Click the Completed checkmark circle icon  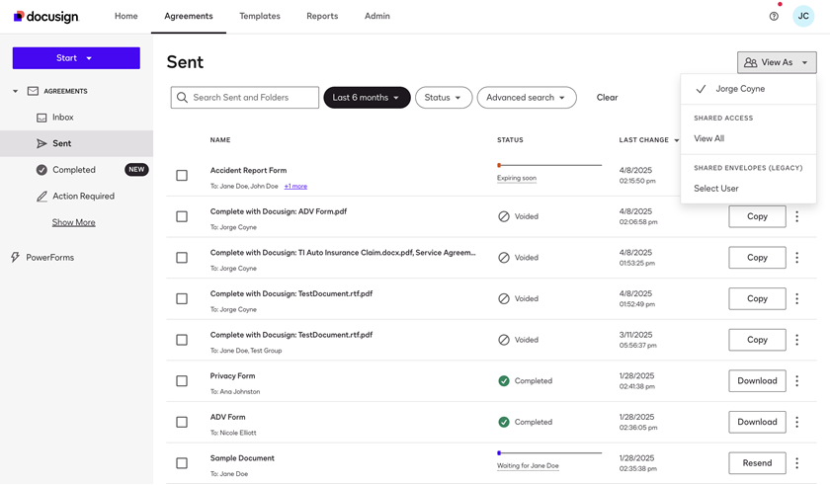[x=41, y=170]
